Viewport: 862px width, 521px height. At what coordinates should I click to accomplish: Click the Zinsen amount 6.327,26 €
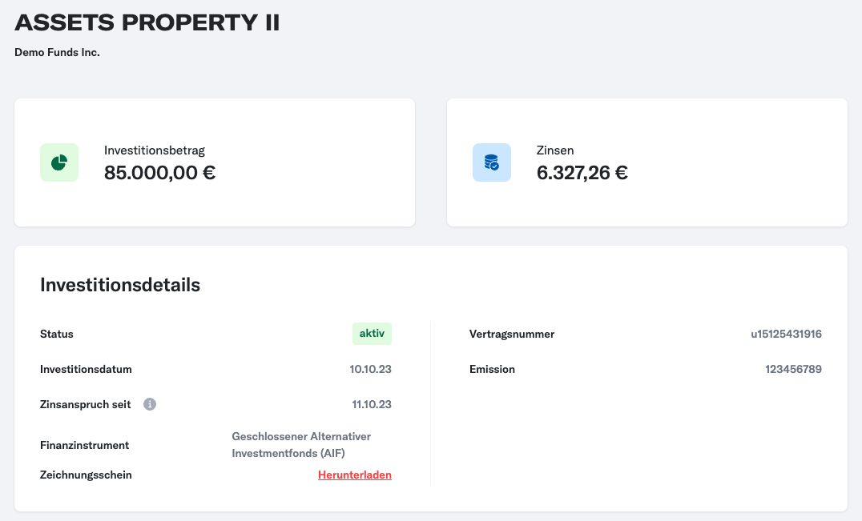582,173
